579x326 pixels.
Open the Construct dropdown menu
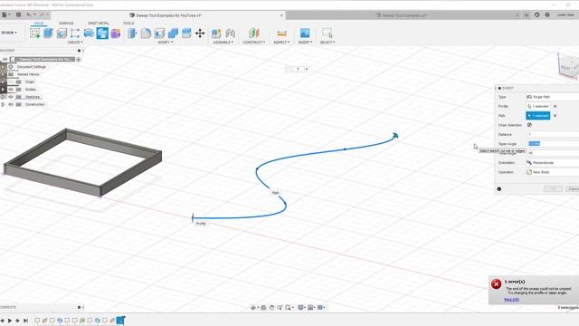[x=253, y=43]
